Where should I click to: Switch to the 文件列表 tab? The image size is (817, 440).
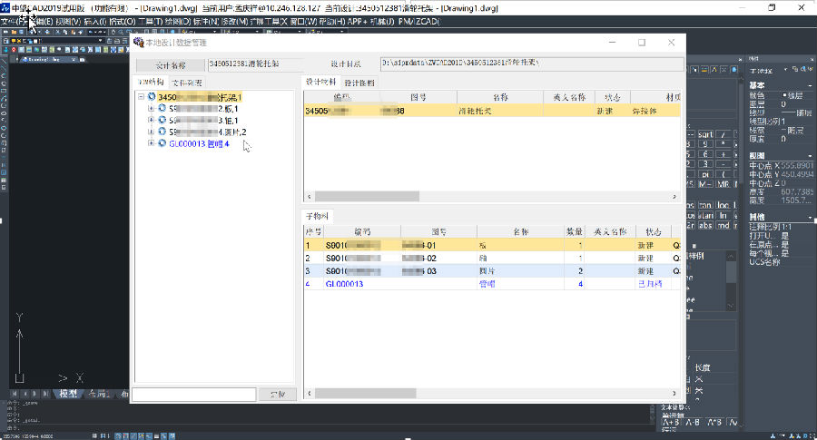coord(186,83)
